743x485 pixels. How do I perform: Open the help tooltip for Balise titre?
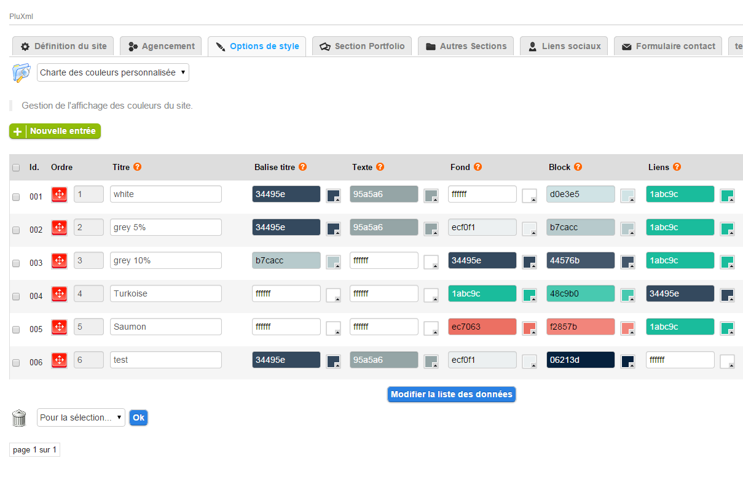coord(302,167)
